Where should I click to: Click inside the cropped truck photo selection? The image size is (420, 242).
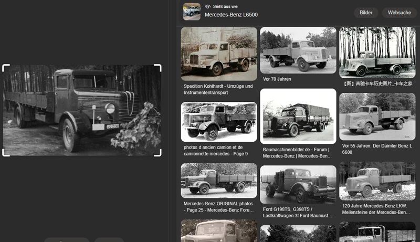[x=81, y=110]
